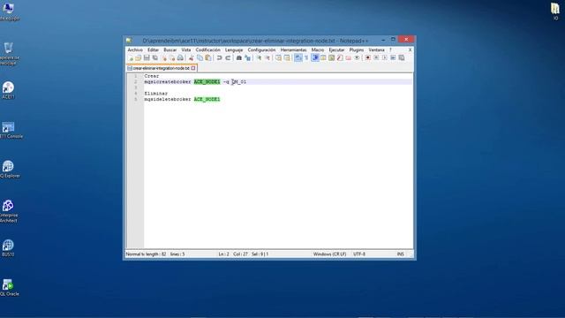
Task: Open the Plugins menu
Action: click(x=357, y=49)
